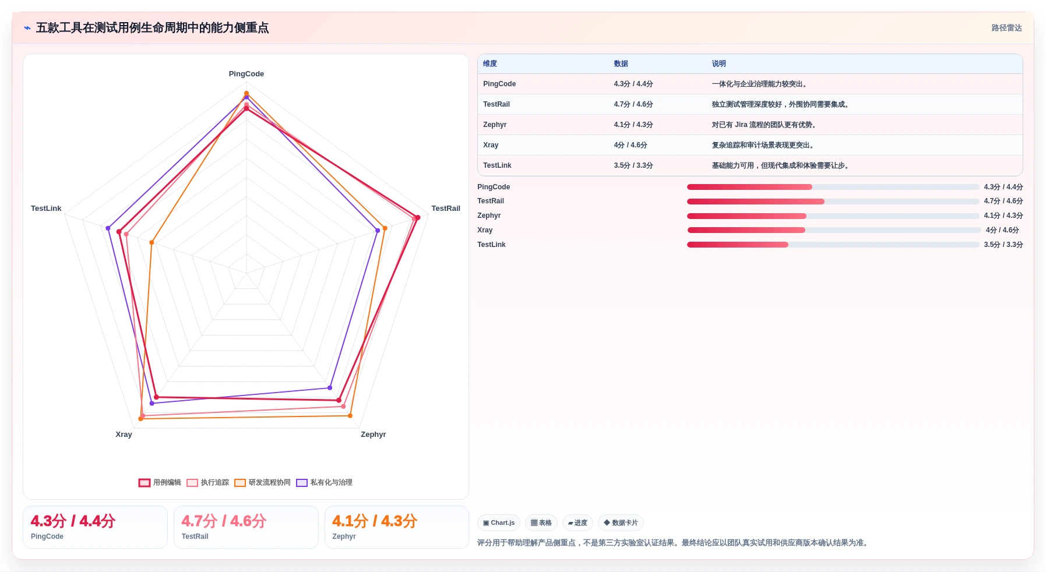Select the Xray table row name
Viewport: 1046px width, 572px height.
coord(491,145)
